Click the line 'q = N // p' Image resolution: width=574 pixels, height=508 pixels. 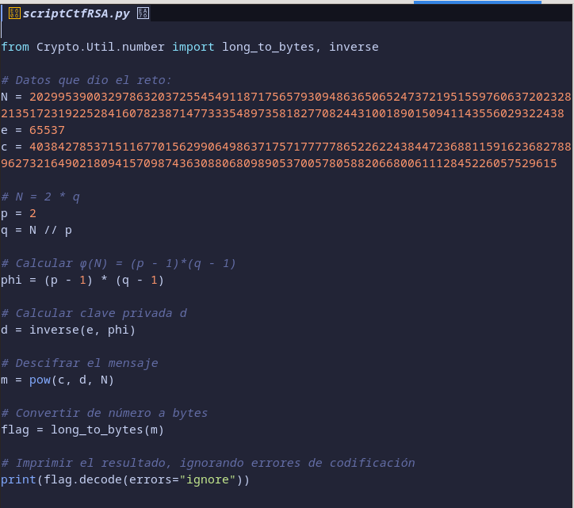36,230
